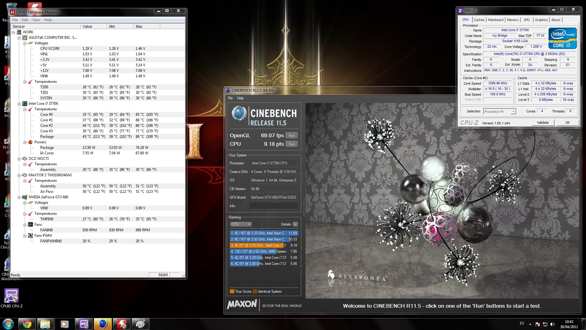Screen dimensions: 586x330
Task: Click the HWMonitor lightning taskbar icon
Action: [x=121, y=324]
